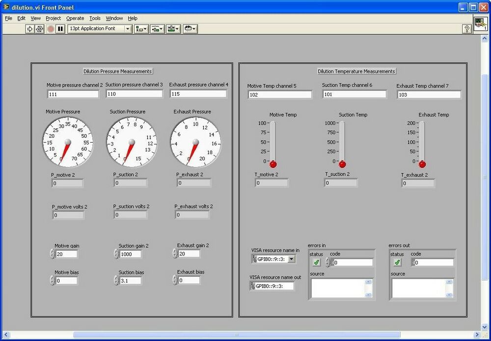Open the 13pt Application Font dropdown
Viewport: 491px width, 341px height.
click(127, 29)
